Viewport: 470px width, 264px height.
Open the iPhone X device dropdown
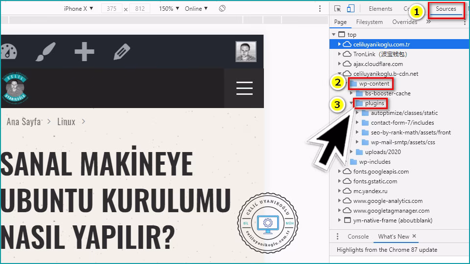coord(78,9)
